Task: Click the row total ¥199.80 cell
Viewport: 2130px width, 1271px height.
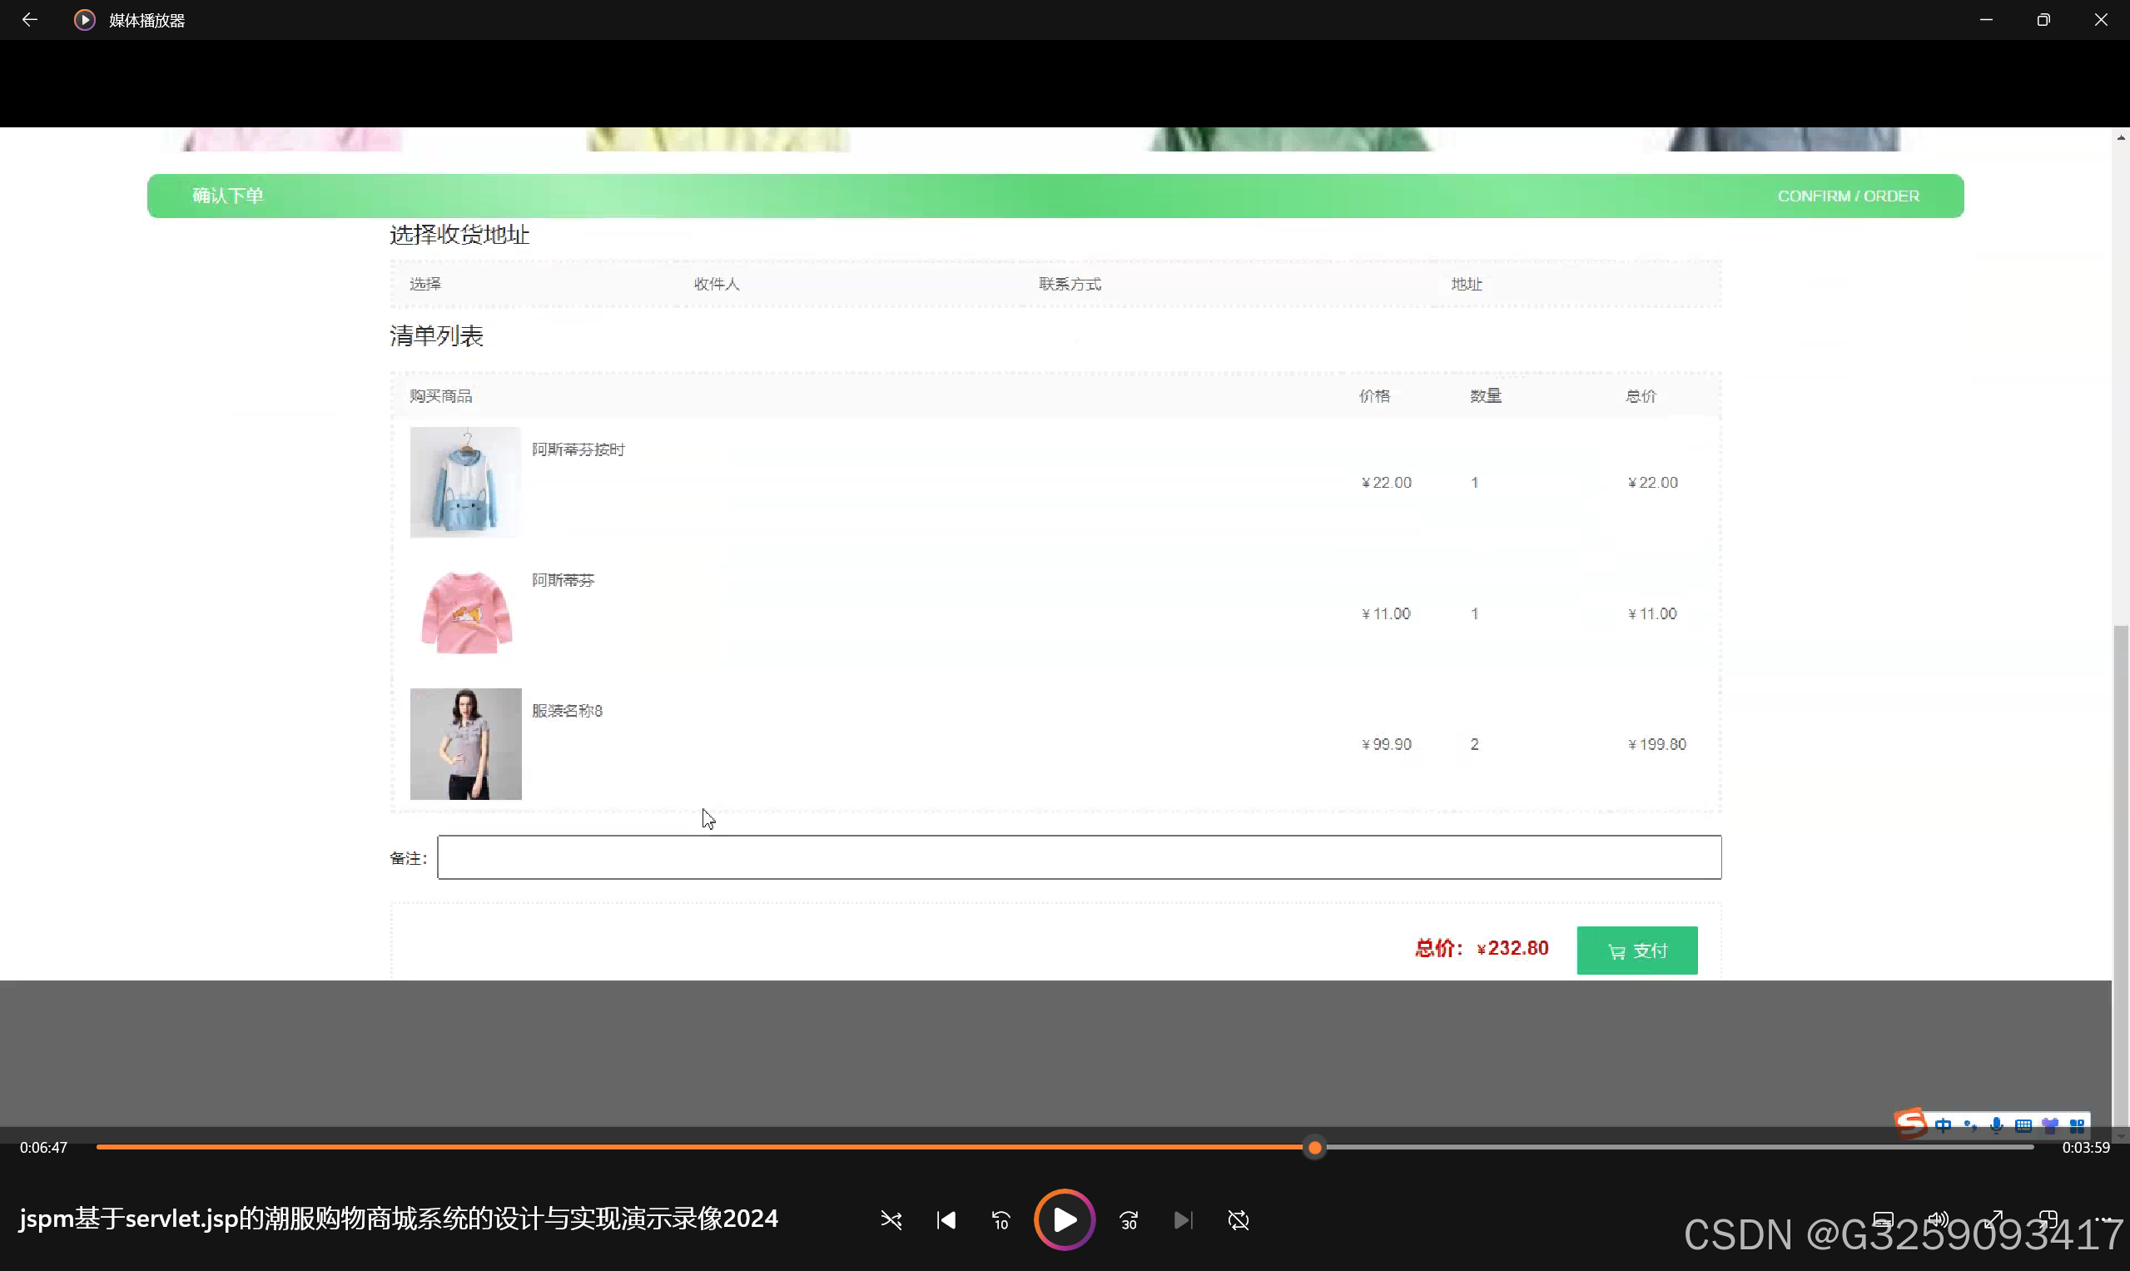Action: [x=1656, y=745]
